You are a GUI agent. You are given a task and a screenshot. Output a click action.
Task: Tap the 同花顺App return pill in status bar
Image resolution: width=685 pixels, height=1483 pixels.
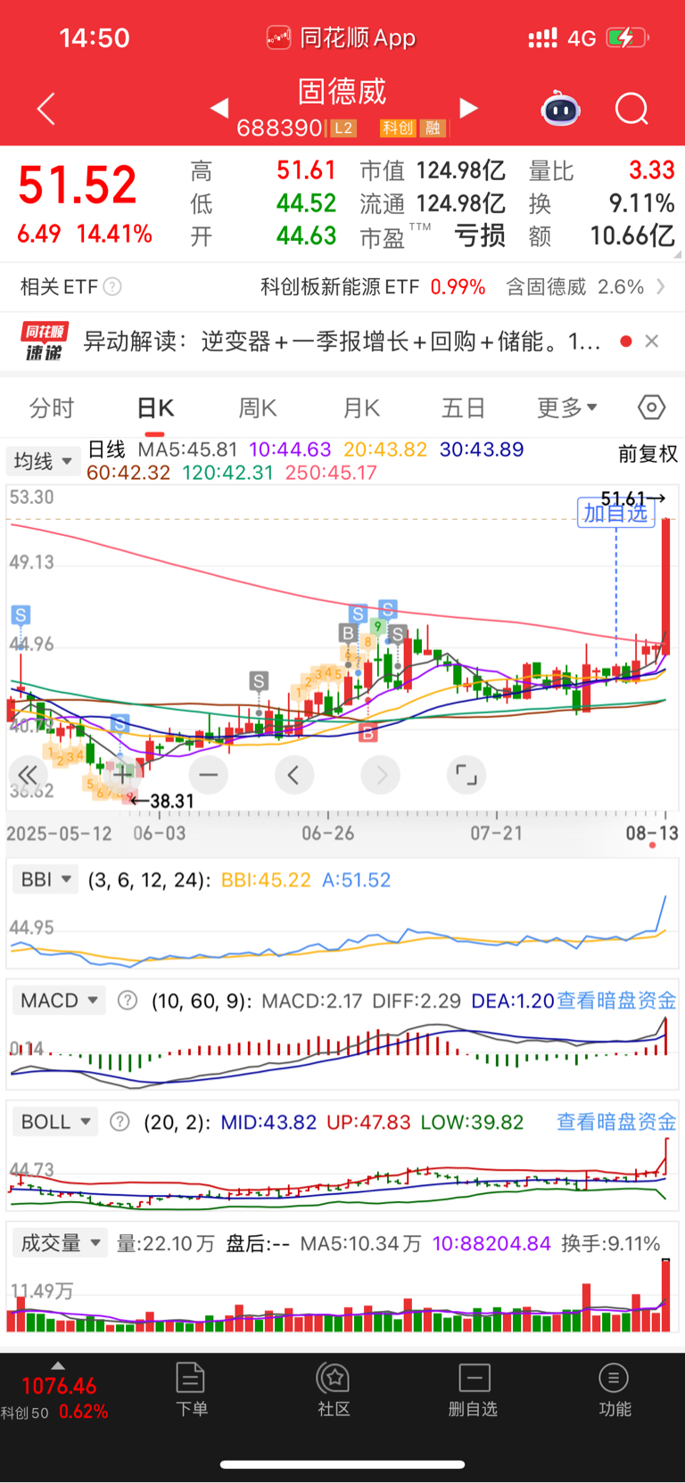point(342,37)
